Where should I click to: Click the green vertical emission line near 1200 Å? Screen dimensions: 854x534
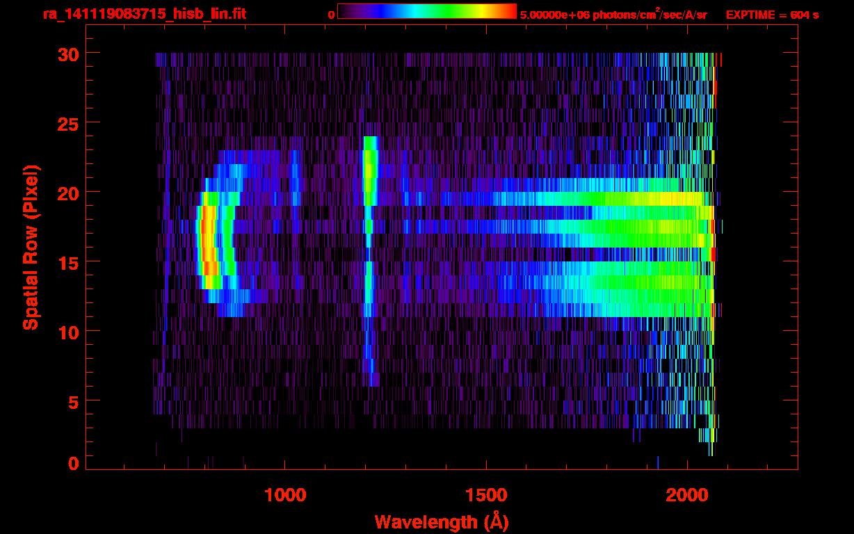[369, 170]
